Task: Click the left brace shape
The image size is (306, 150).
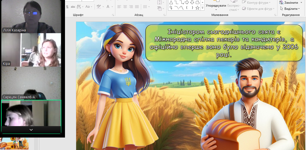Action: (187, 8)
